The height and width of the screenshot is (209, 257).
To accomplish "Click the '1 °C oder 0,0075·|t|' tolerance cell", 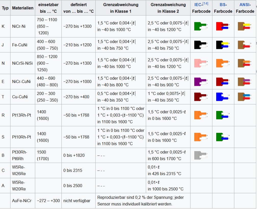I will 168,97.
